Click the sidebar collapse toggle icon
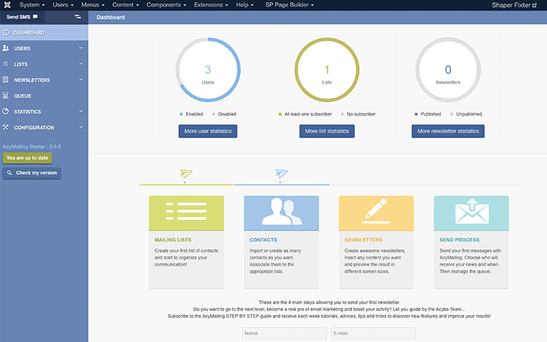 [x=78, y=16]
